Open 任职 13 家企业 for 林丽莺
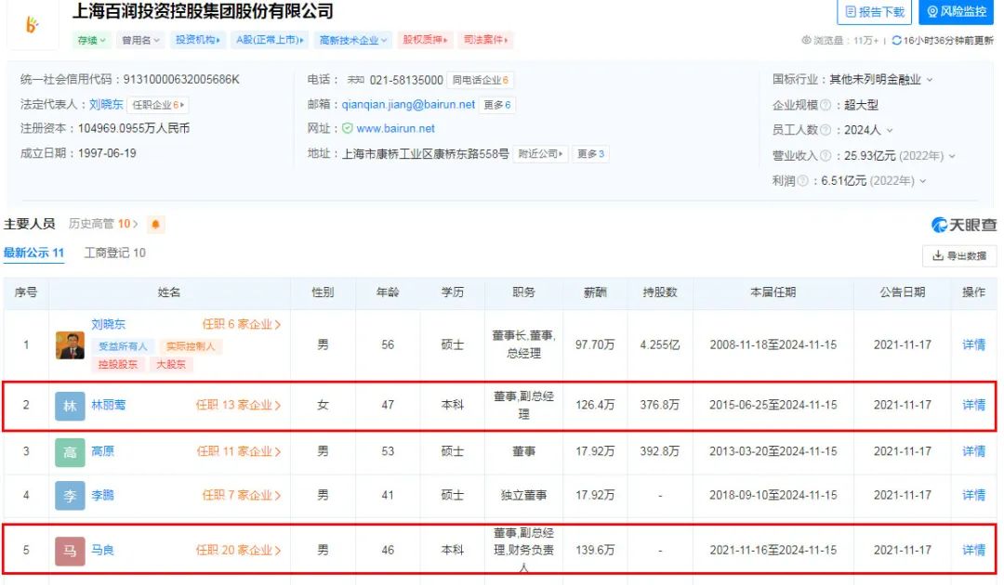1004x585 pixels. click(x=238, y=405)
